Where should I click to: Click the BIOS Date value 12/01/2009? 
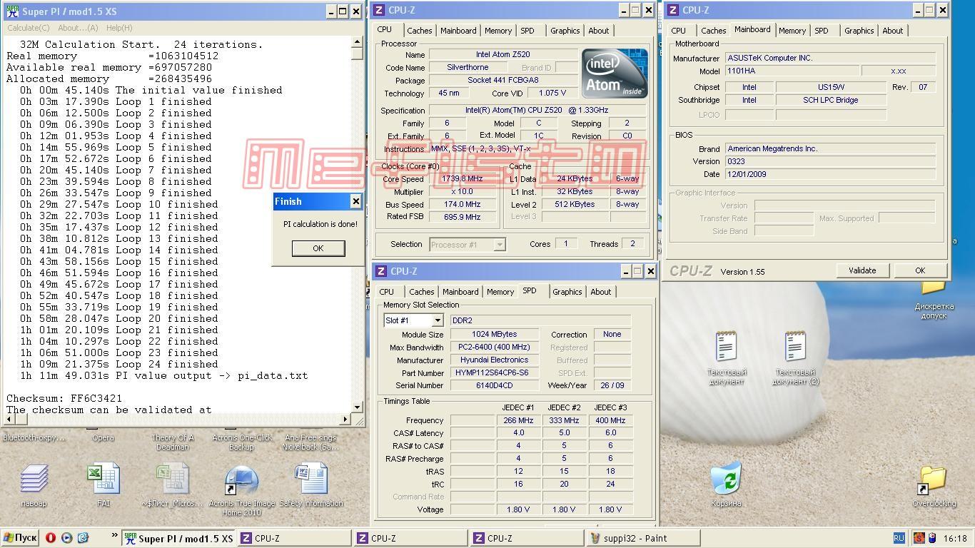(830, 174)
